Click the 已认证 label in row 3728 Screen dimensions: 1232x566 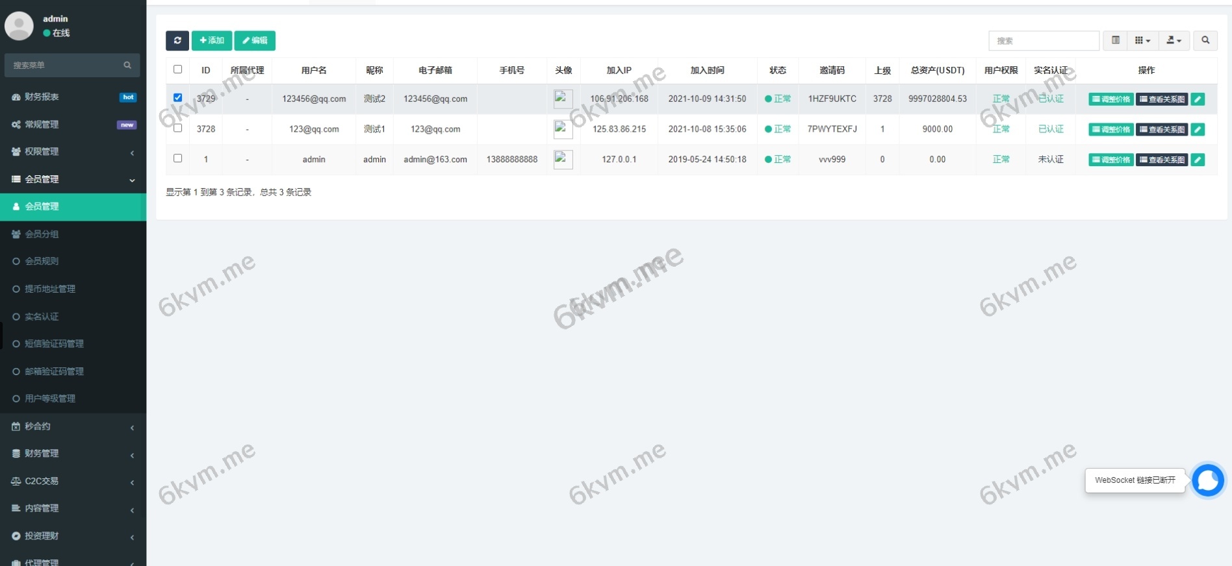(x=1051, y=129)
